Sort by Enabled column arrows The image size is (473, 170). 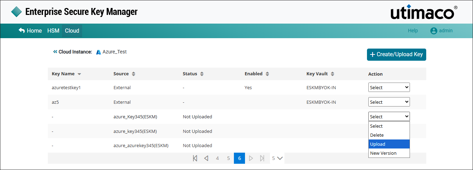[267, 74]
